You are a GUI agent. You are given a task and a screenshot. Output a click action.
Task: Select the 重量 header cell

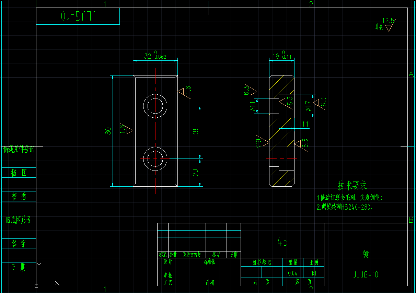pyautogui.click(x=293, y=262)
